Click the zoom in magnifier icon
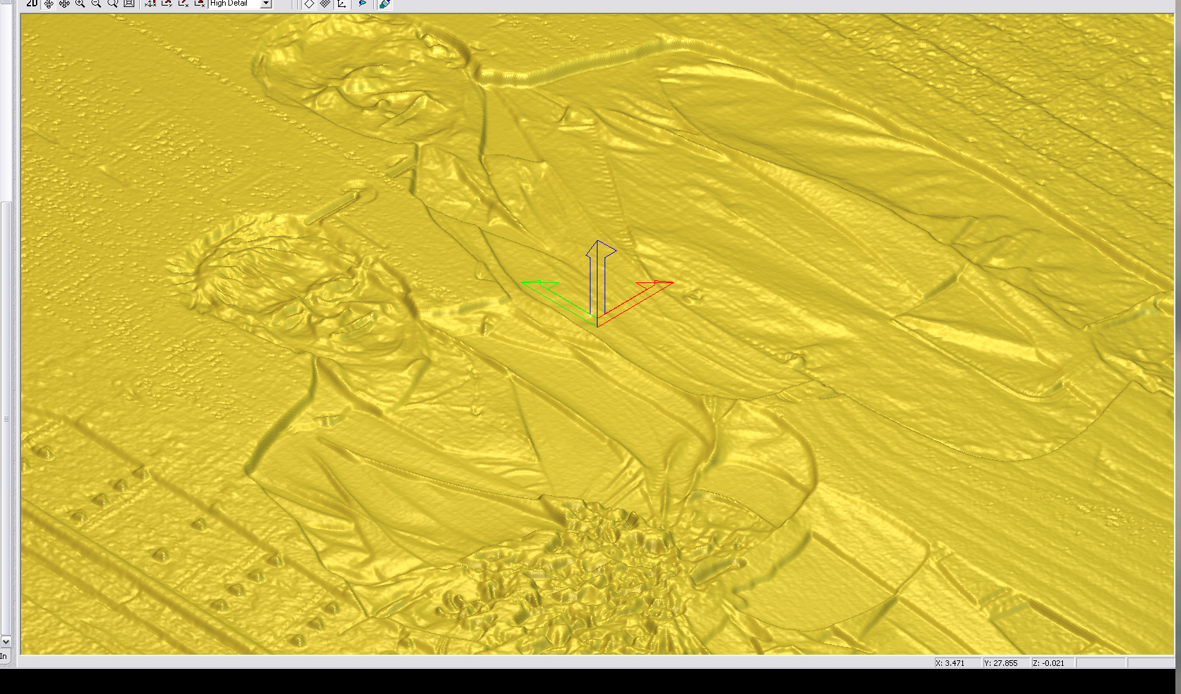This screenshot has width=1181, height=694. (80, 4)
